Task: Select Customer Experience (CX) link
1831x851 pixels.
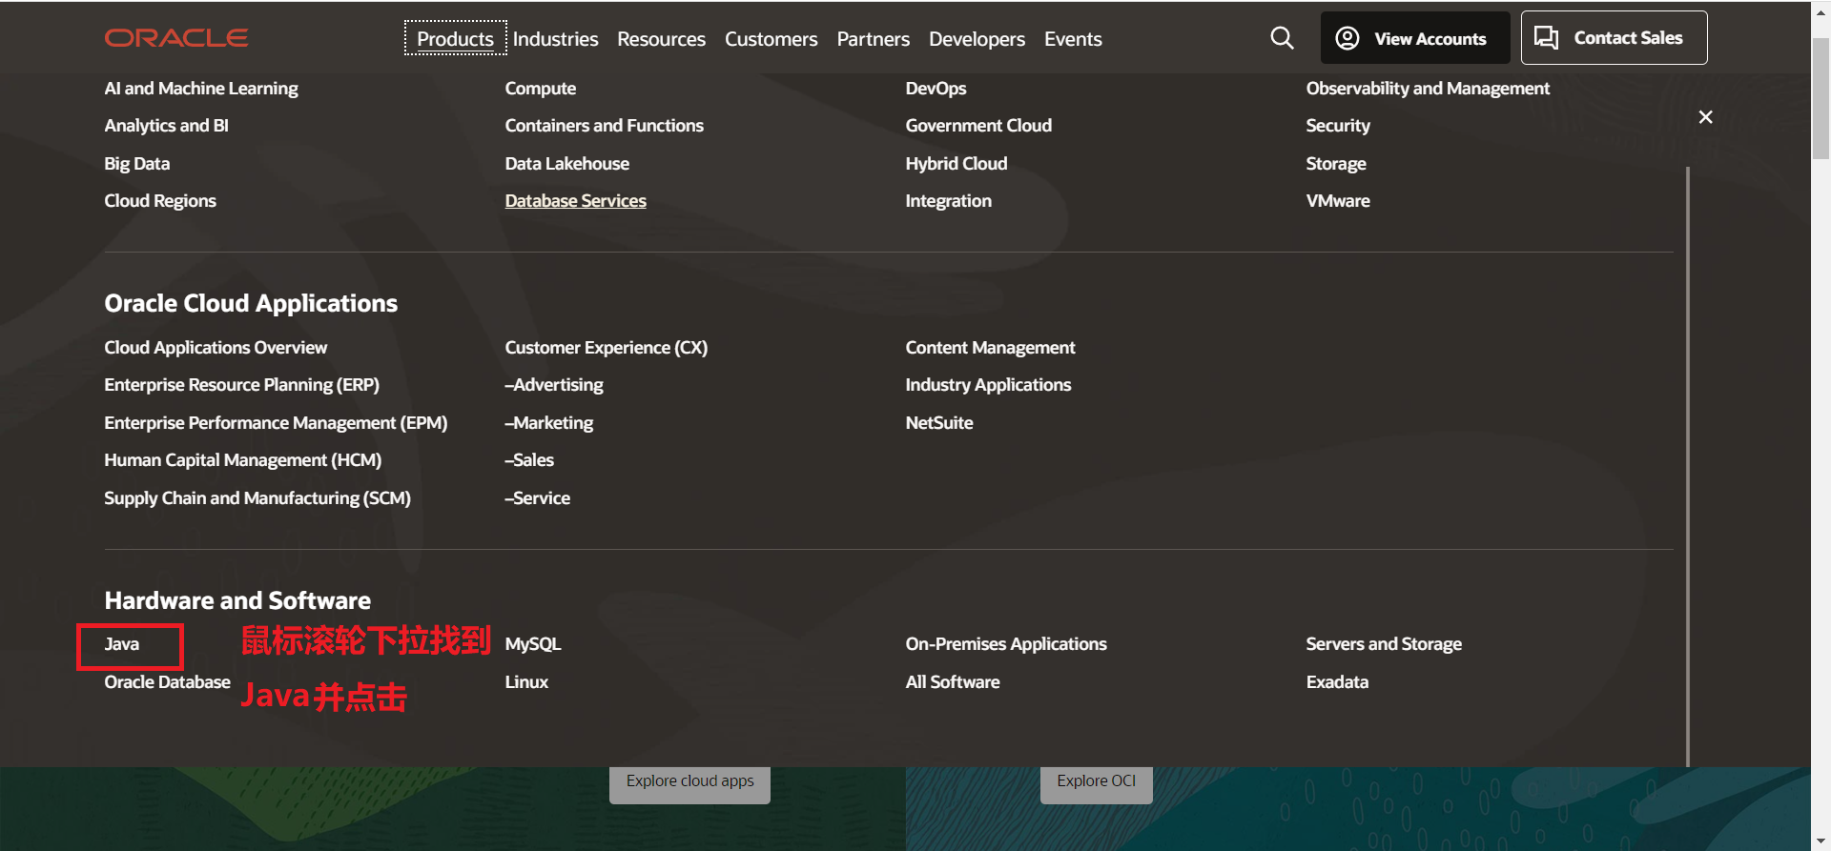Action: pos(607,348)
